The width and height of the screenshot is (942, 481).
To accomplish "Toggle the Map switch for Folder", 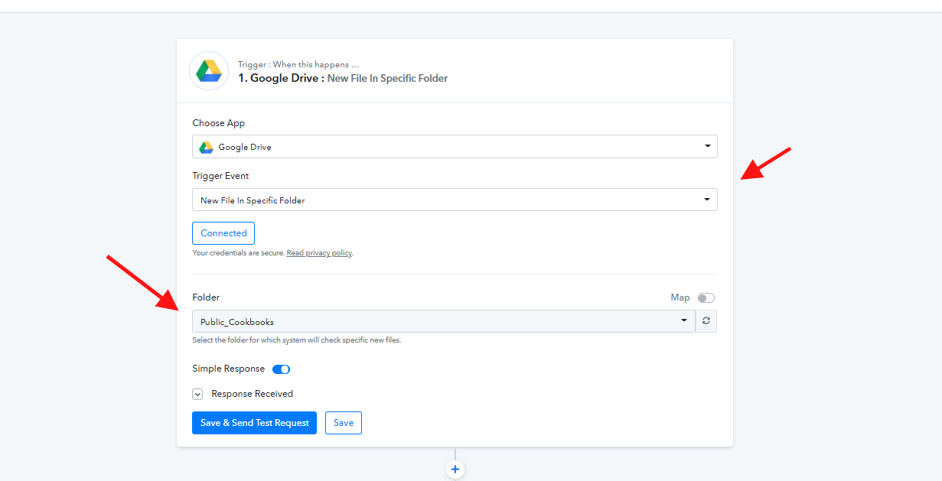I will pos(706,298).
